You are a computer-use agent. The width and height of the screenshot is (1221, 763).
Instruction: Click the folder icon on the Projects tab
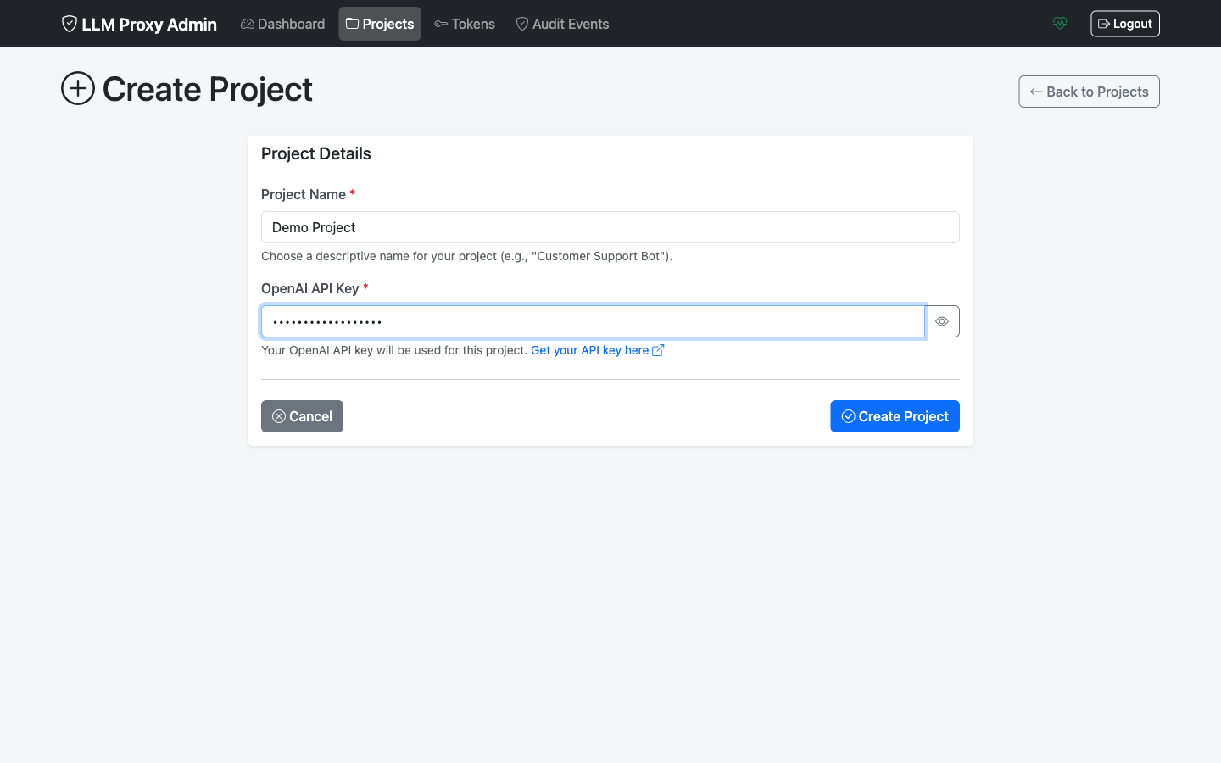tap(351, 24)
